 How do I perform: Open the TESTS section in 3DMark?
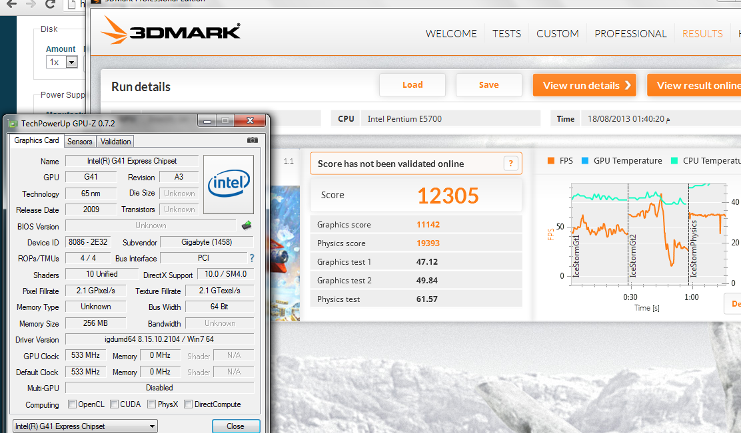tap(506, 33)
